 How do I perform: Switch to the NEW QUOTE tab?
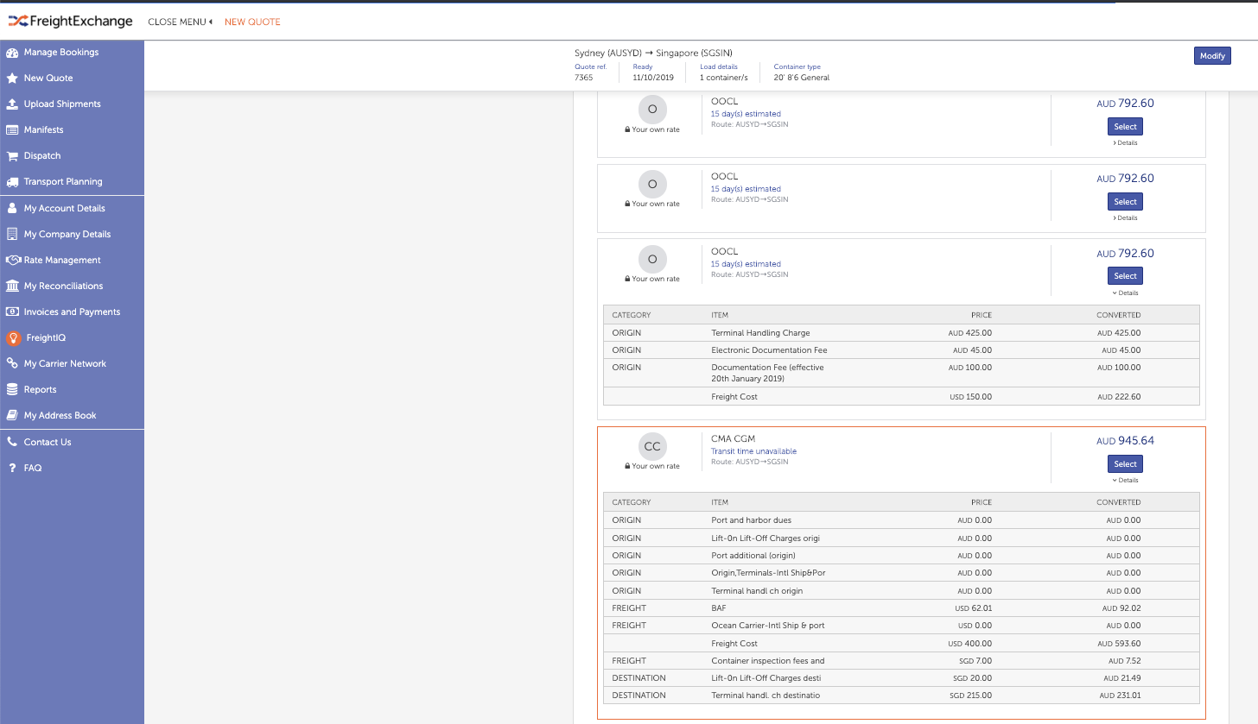(x=252, y=22)
